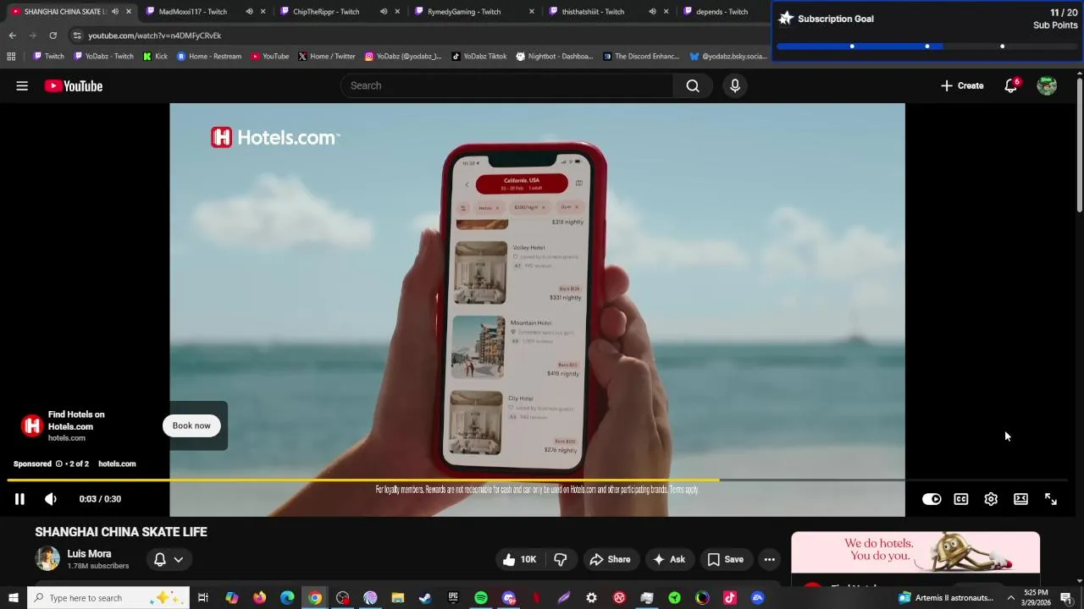Screen dimensions: 1084x609
Task: Open Task View on the taskbar
Action: (x=203, y=598)
